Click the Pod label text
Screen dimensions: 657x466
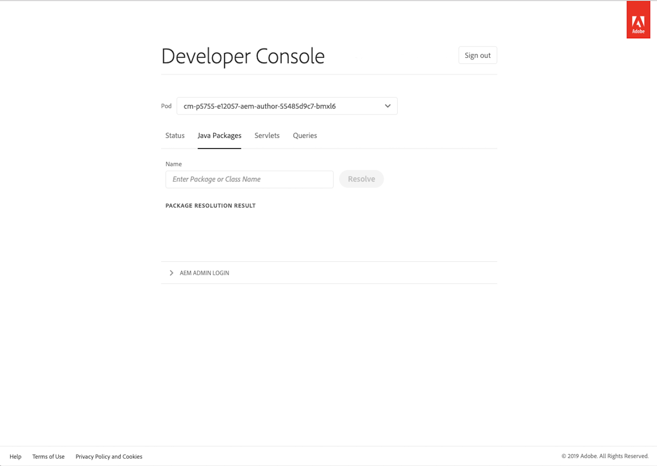166,106
